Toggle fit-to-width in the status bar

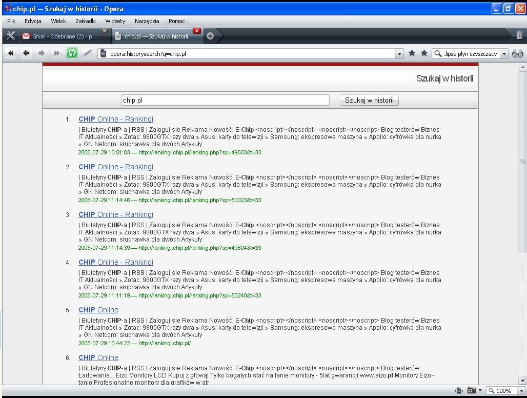pos(459,391)
